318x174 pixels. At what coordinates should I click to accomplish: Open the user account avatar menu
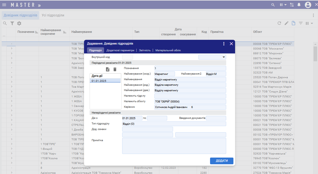pyautogui.click(x=308, y=5)
